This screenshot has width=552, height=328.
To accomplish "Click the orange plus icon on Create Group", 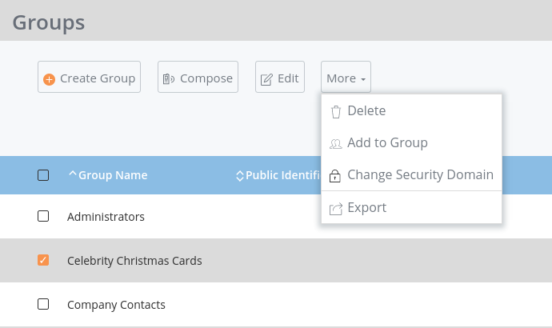I will pyautogui.click(x=50, y=79).
